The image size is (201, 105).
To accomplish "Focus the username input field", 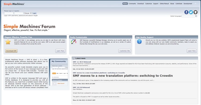I will [x=9, y=13].
